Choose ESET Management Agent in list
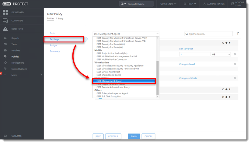Viewport: 251px width, 144px height. pyautogui.click(x=124, y=81)
